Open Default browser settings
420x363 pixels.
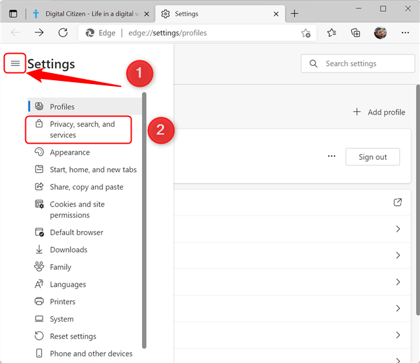pyautogui.click(x=84, y=232)
